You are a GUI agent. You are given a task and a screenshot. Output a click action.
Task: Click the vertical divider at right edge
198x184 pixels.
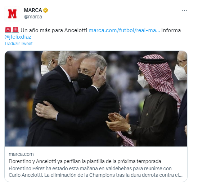193,92
